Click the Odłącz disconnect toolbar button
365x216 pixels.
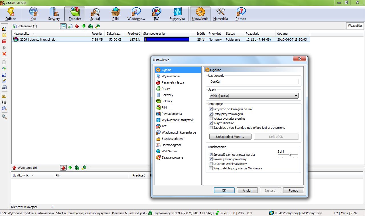[x=11, y=14]
